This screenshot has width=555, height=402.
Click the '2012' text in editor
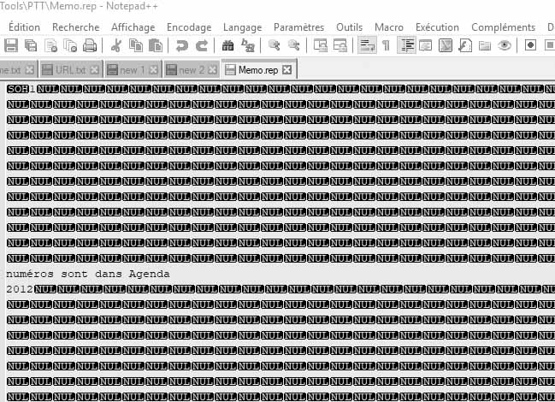[x=20, y=289]
